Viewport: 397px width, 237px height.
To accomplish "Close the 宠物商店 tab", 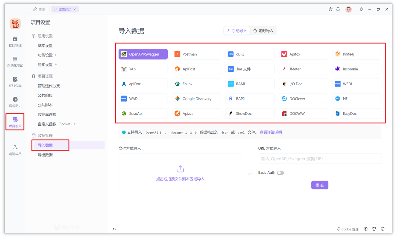I will (75, 9).
